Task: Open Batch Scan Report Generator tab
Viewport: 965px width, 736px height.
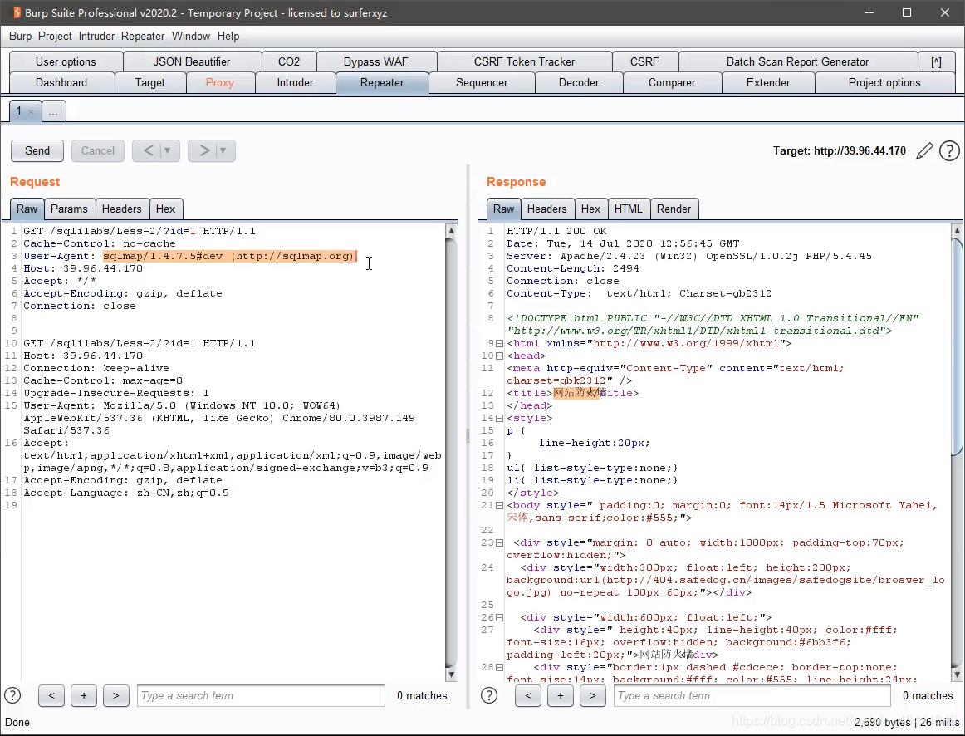Action: tap(797, 61)
